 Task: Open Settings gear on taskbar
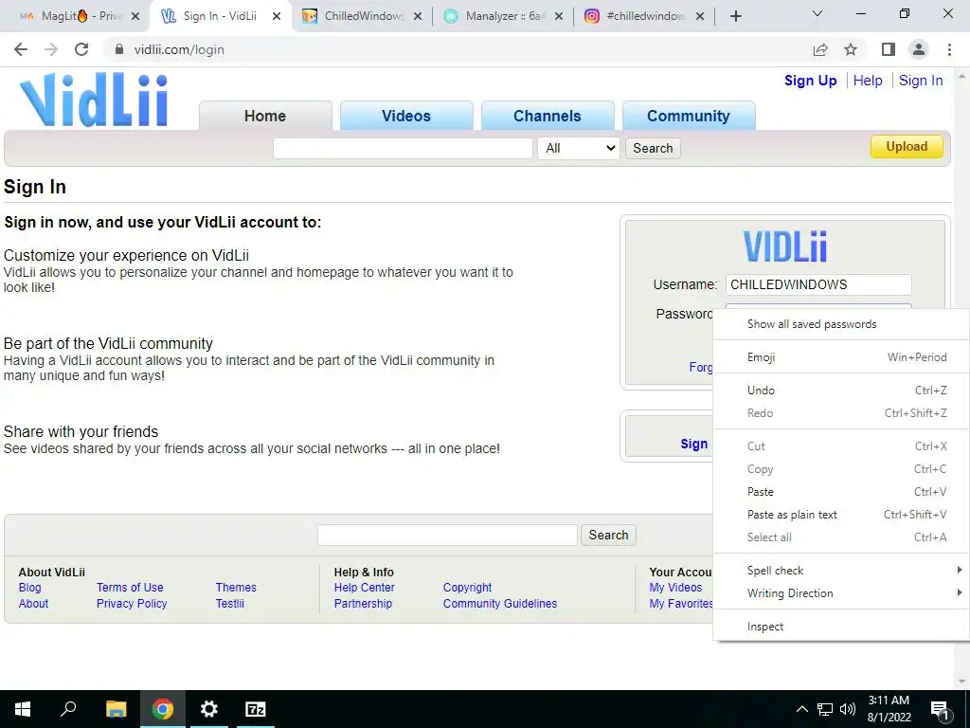(209, 709)
